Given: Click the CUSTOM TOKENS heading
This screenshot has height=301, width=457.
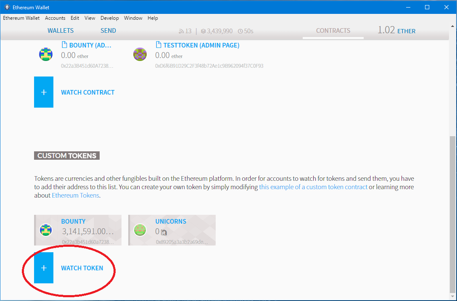Looking at the screenshot, I should tap(67, 156).
